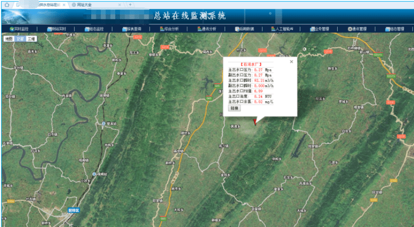Click the button at popup bottom-left
The width and height of the screenshot is (414, 227).
(234, 108)
